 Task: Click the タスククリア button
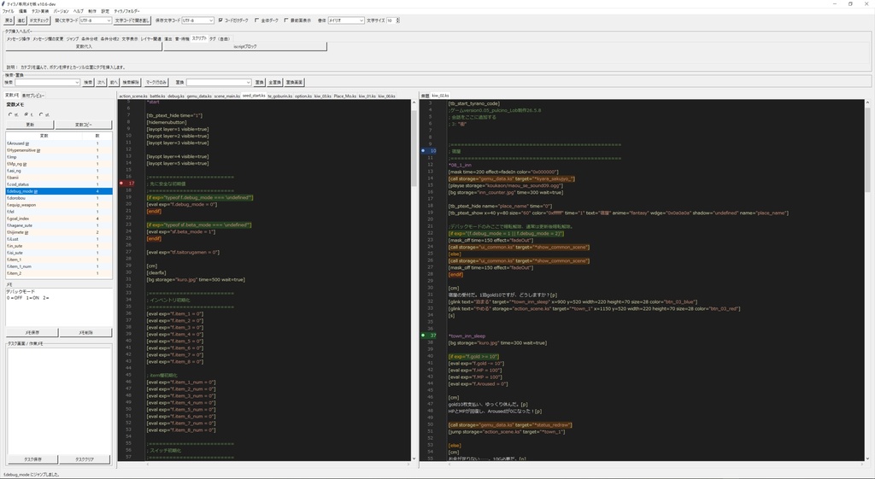pos(85,459)
